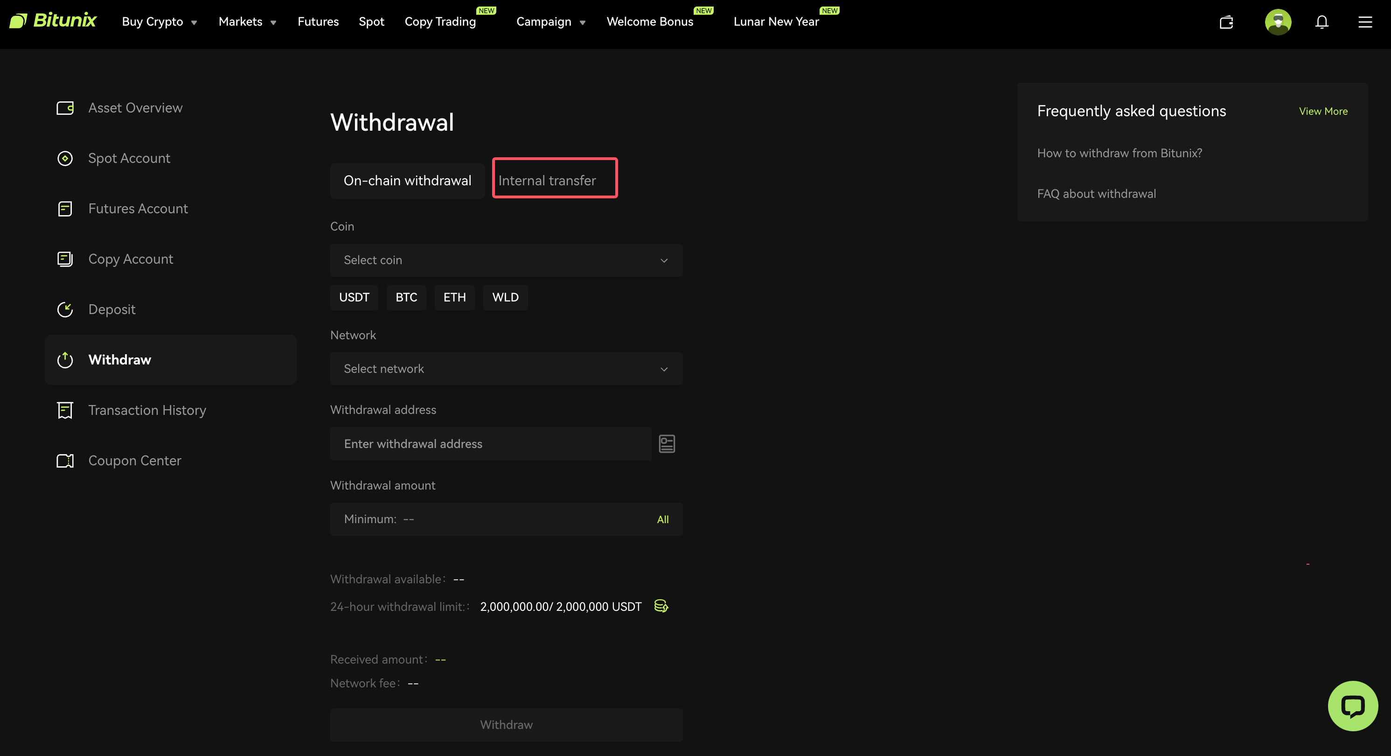This screenshot has height=756, width=1391.
Task: Expand the Buy Crypto dropdown
Action: tap(159, 21)
